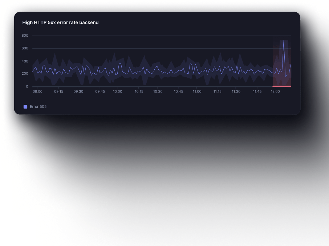The width and height of the screenshot is (329, 246).
Task: Click the 09:00 time axis label
Action: click(x=37, y=92)
